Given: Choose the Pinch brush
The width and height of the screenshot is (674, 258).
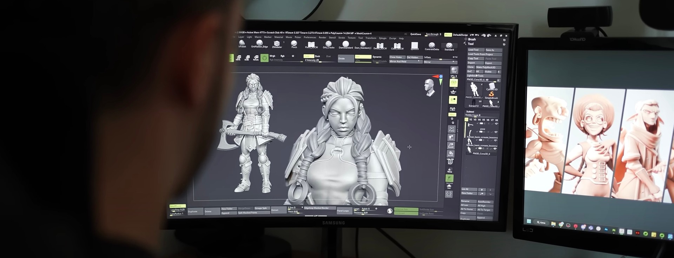Looking at the screenshot, I should [x=294, y=45].
